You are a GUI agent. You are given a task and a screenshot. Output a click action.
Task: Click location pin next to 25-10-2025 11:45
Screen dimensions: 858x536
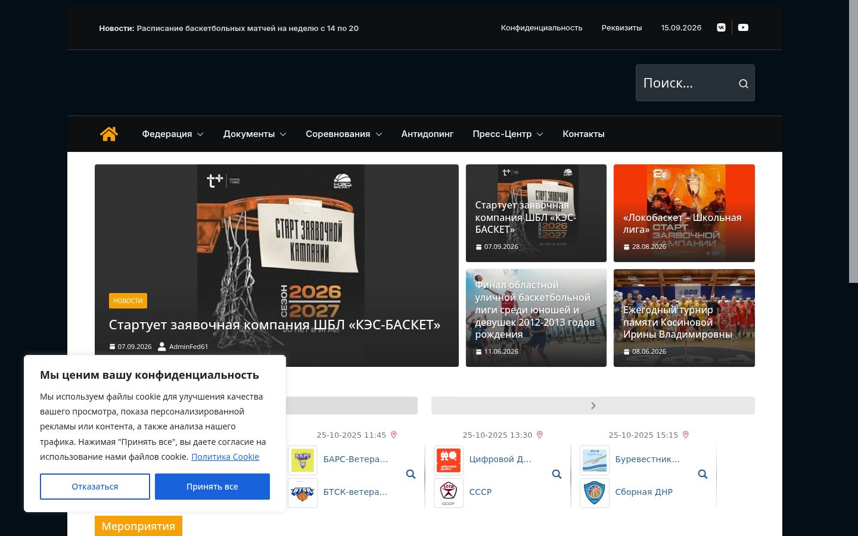click(x=393, y=435)
